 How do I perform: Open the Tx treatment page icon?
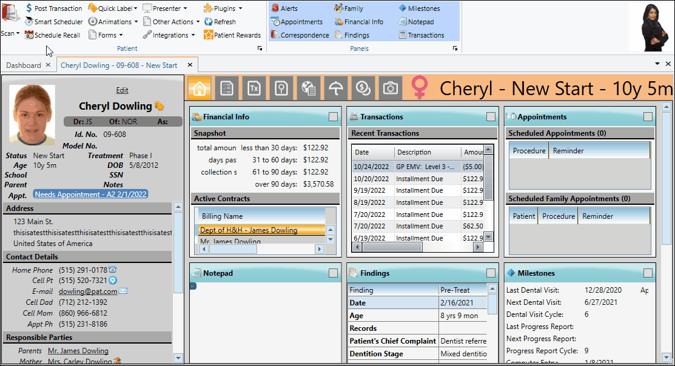[254, 88]
